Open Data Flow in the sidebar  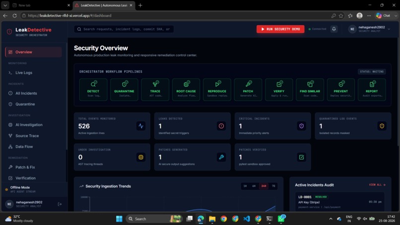point(33,147)
